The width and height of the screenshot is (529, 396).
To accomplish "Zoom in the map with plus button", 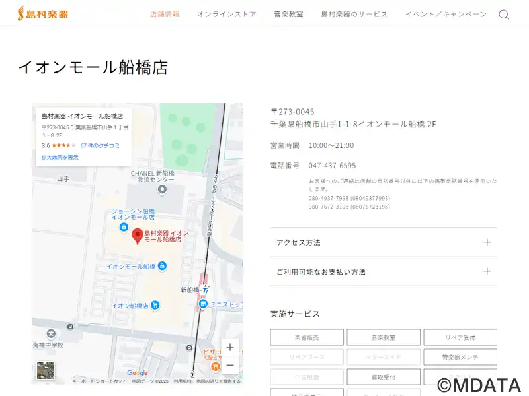I will coord(230,347).
